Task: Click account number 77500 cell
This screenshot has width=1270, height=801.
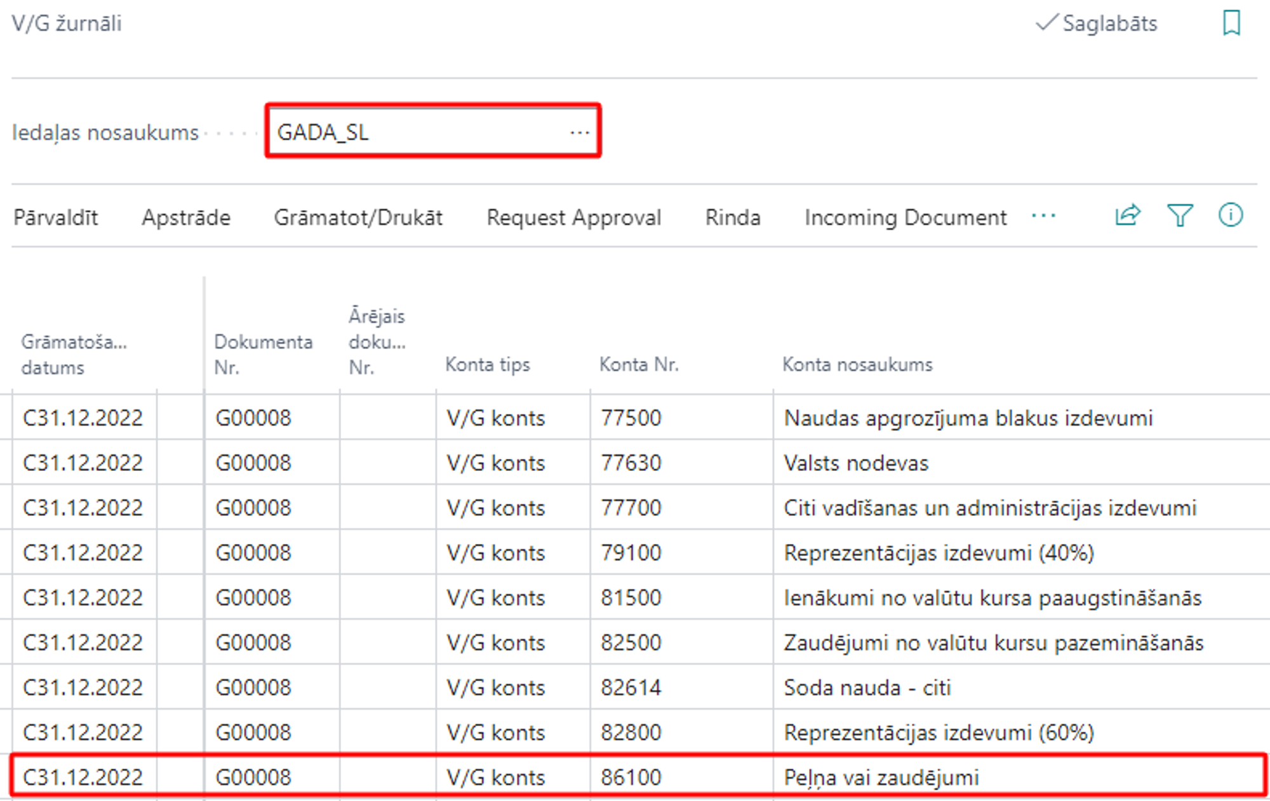Action: [631, 418]
